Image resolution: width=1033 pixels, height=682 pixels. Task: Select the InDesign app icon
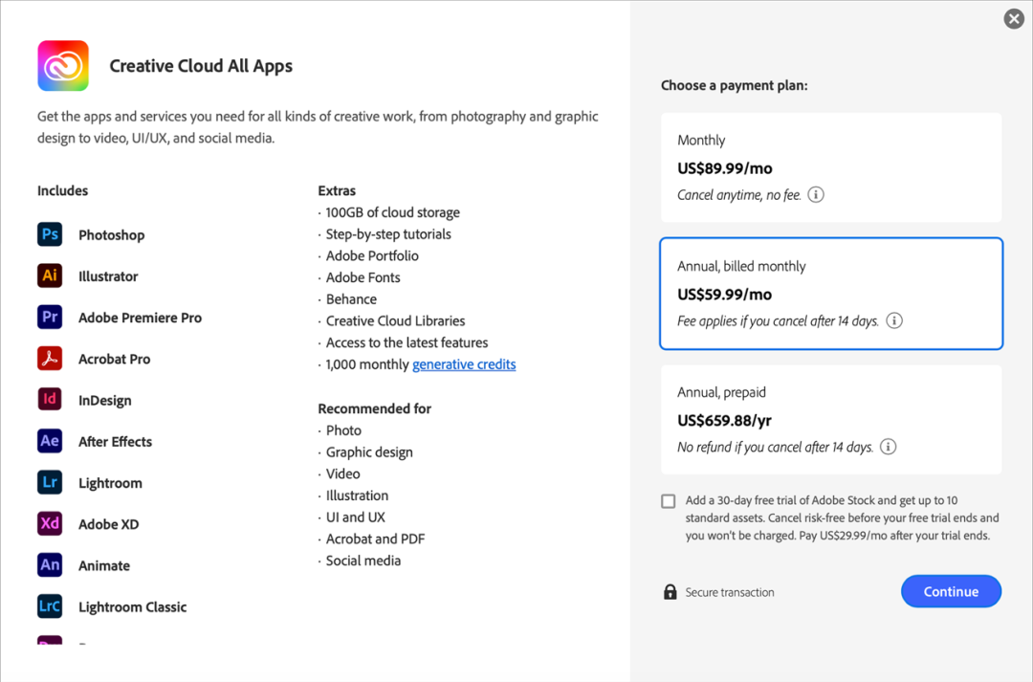pos(49,399)
